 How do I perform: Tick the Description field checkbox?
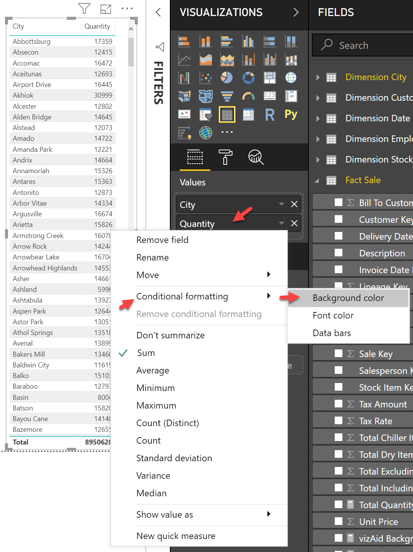[339, 253]
